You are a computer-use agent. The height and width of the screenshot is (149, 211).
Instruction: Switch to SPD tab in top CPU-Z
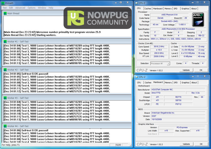click(x=175, y=9)
